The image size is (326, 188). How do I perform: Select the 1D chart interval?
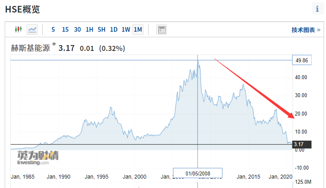pos(114,29)
